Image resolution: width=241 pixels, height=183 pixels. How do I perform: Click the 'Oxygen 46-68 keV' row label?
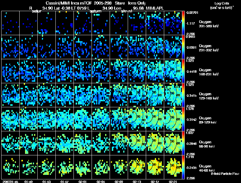click(207, 168)
